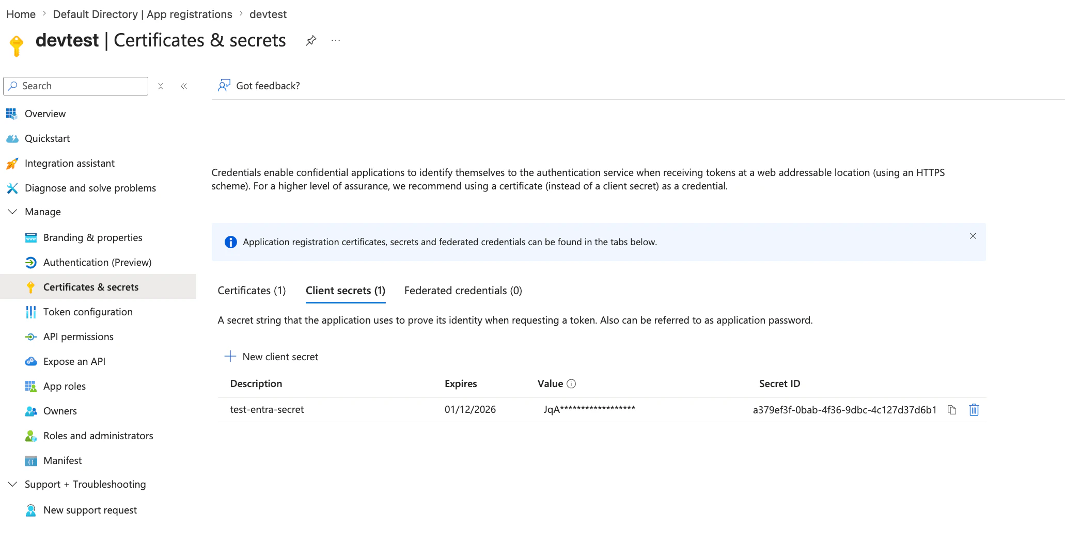Click Got feedback? link text

point(268,86)
